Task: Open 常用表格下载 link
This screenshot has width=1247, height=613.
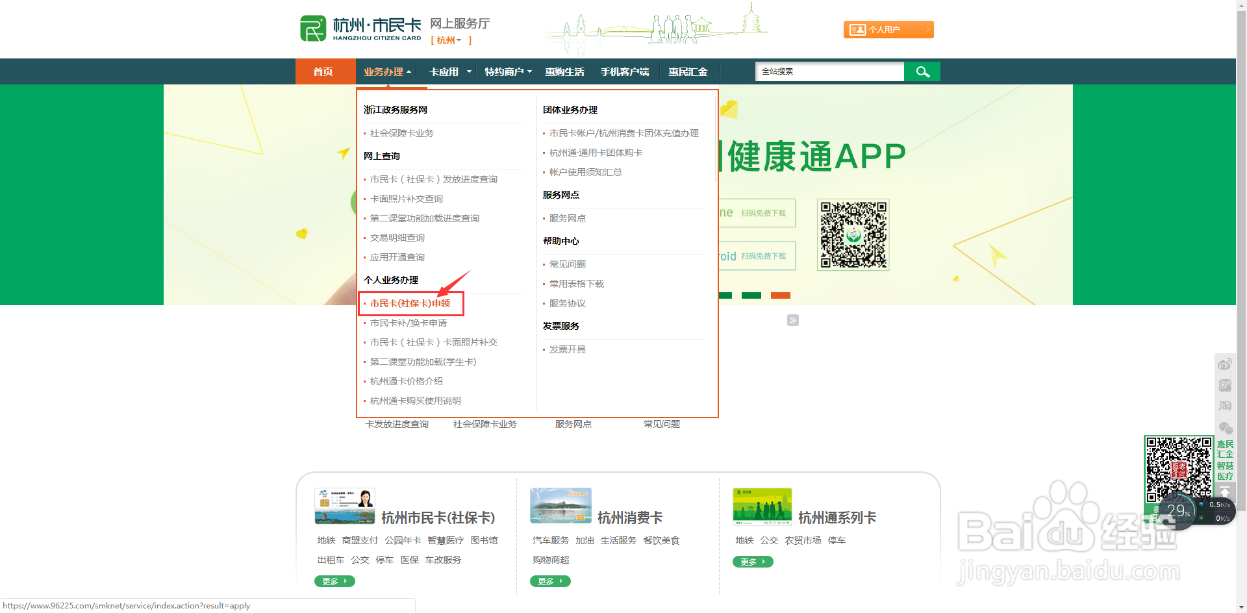Action: [x=577, y=284]
